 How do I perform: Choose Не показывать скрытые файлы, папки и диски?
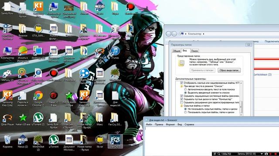click(x=185, y=109)
